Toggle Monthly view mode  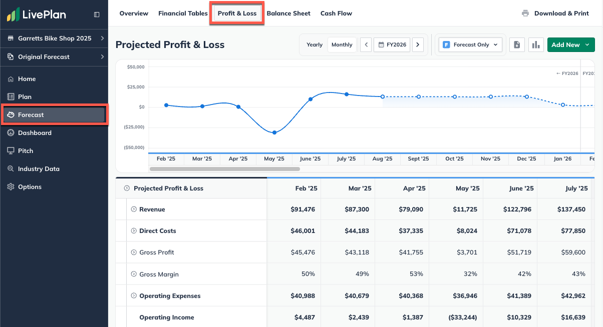tap(342, 44)
